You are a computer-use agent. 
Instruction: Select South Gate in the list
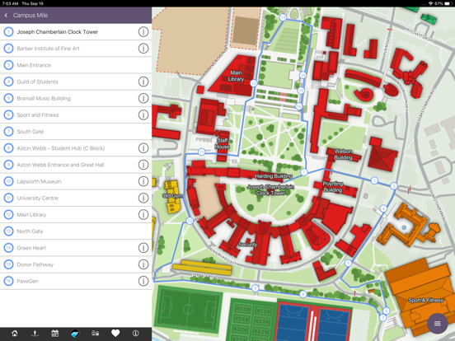[76, 131]
